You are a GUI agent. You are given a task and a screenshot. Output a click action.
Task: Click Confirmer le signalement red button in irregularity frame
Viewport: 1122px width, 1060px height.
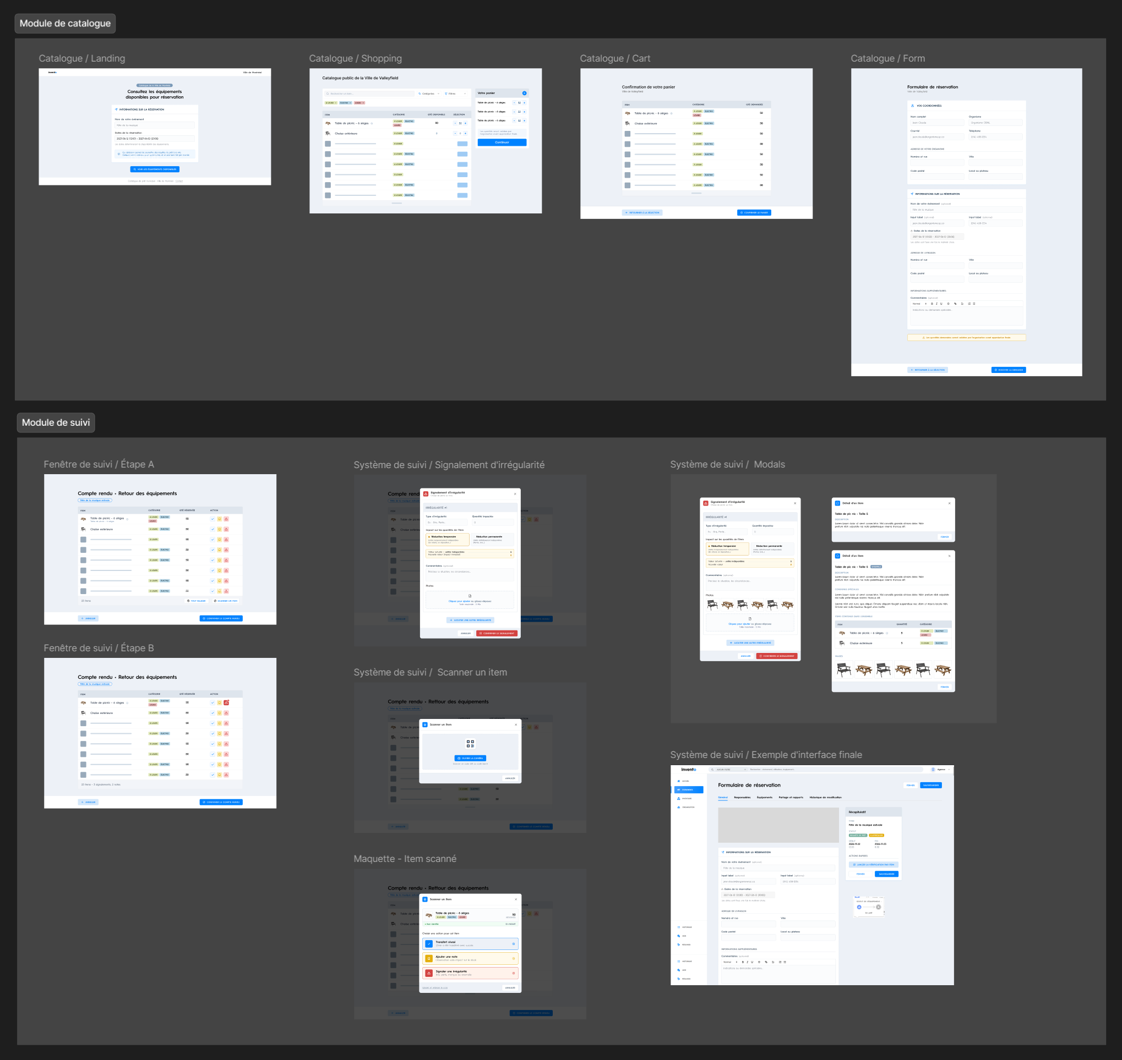pos(496,633)
